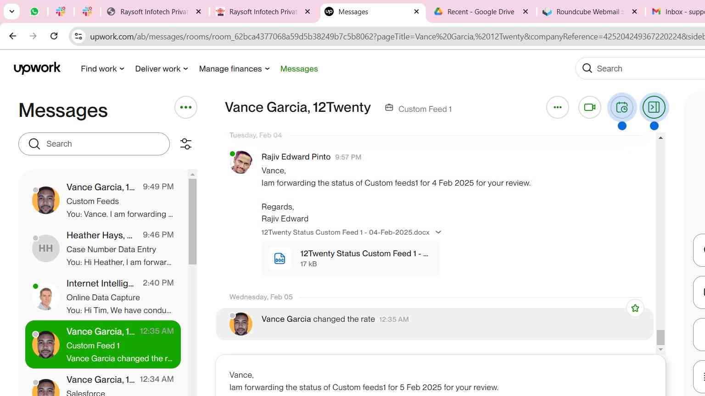This screenshot has height=396, width=705.
Task: Expand the attachment filename dropdown chevron
Action: click(x=438, y=232)
